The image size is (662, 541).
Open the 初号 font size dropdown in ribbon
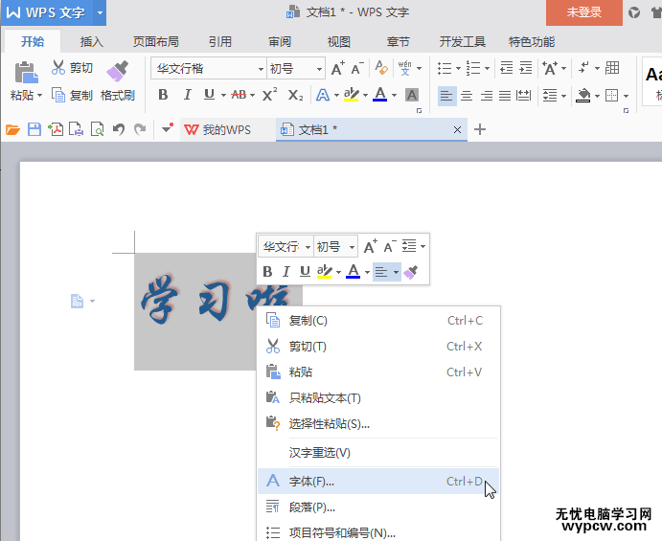click(319, 69)
